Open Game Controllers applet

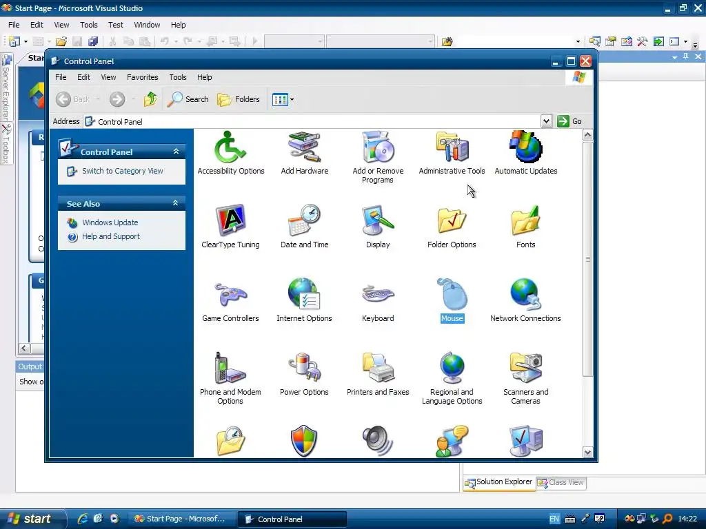pos(230,301)
